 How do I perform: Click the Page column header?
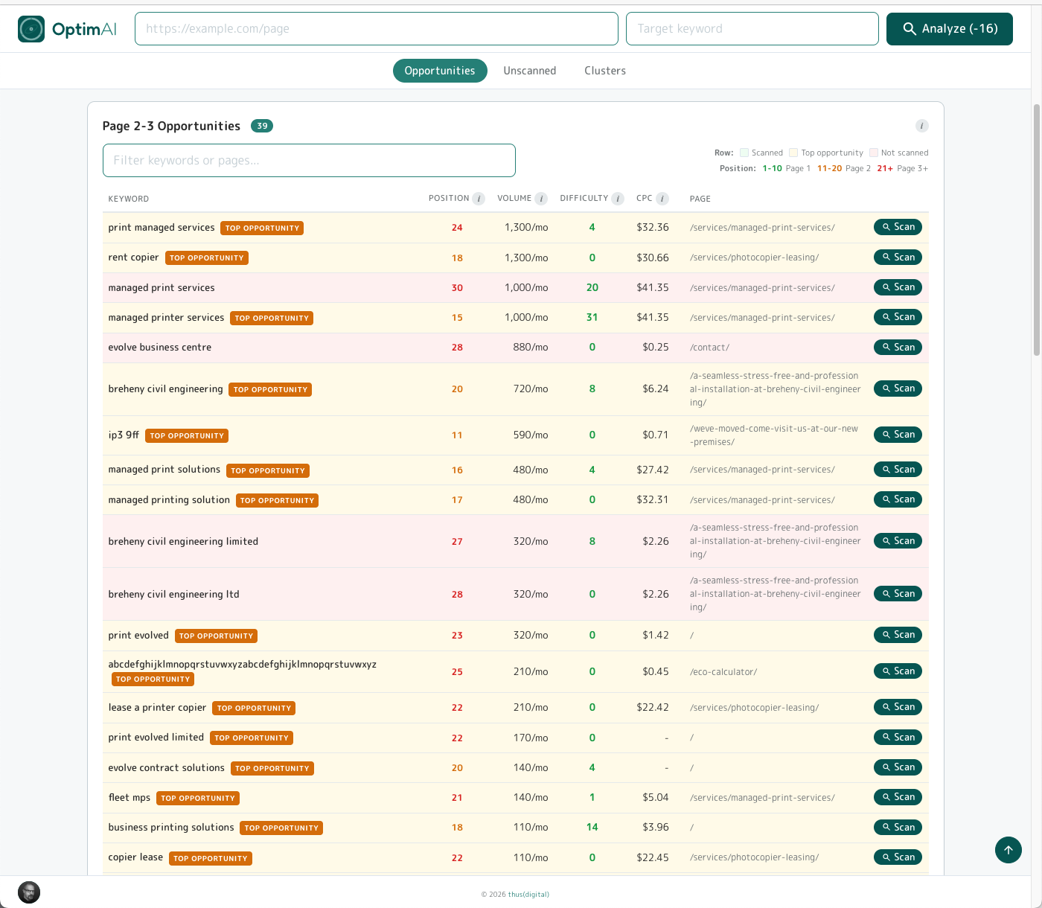point(700,199)
